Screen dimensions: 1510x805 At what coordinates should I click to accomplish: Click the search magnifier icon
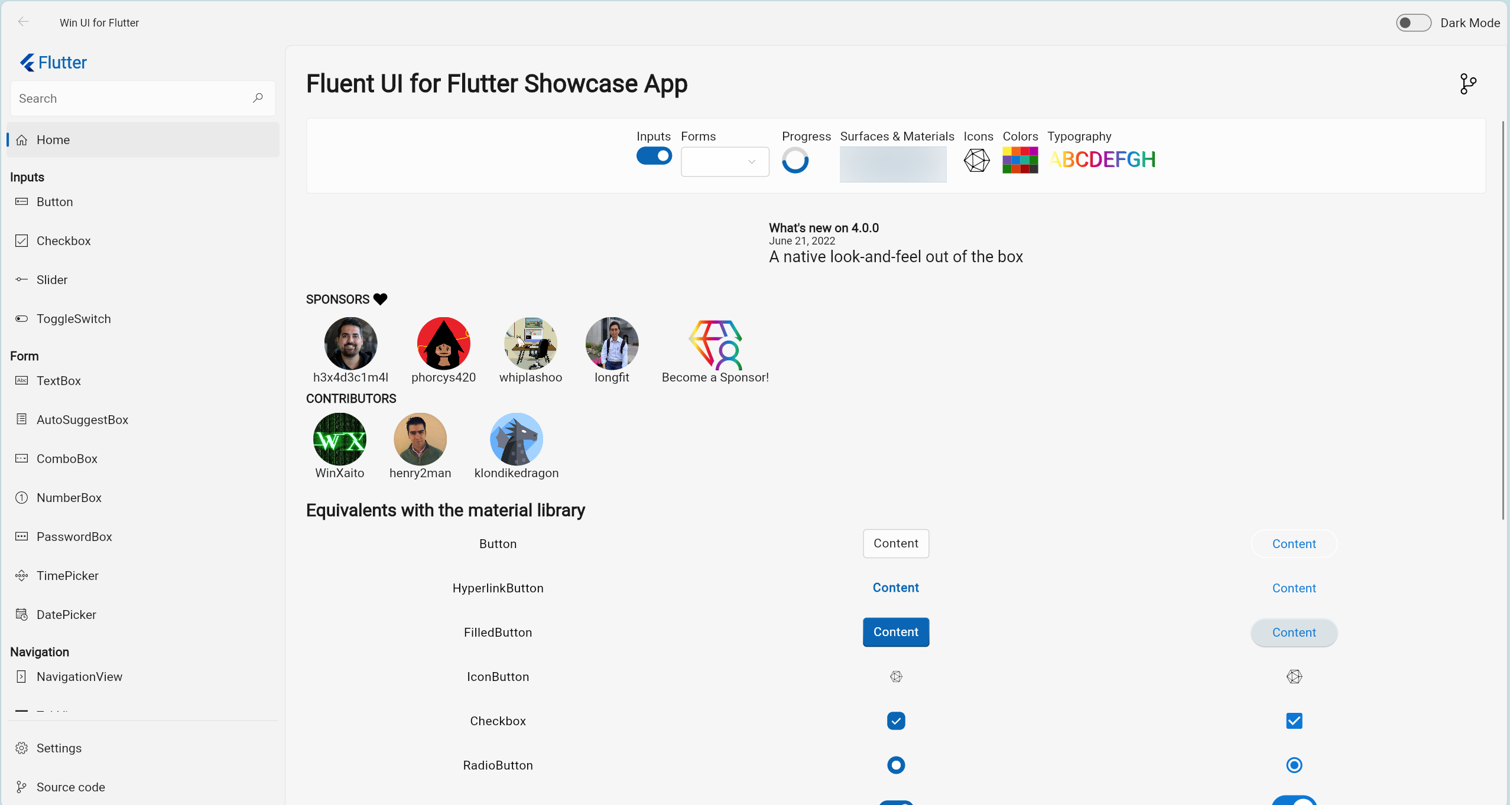pyautogui.click(x=258, y=98)
